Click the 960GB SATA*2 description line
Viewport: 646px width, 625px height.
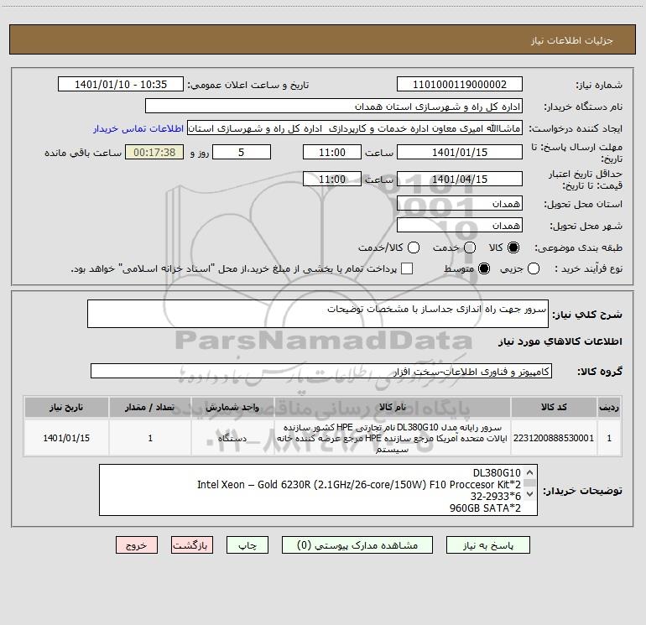(x=485, y=508)
